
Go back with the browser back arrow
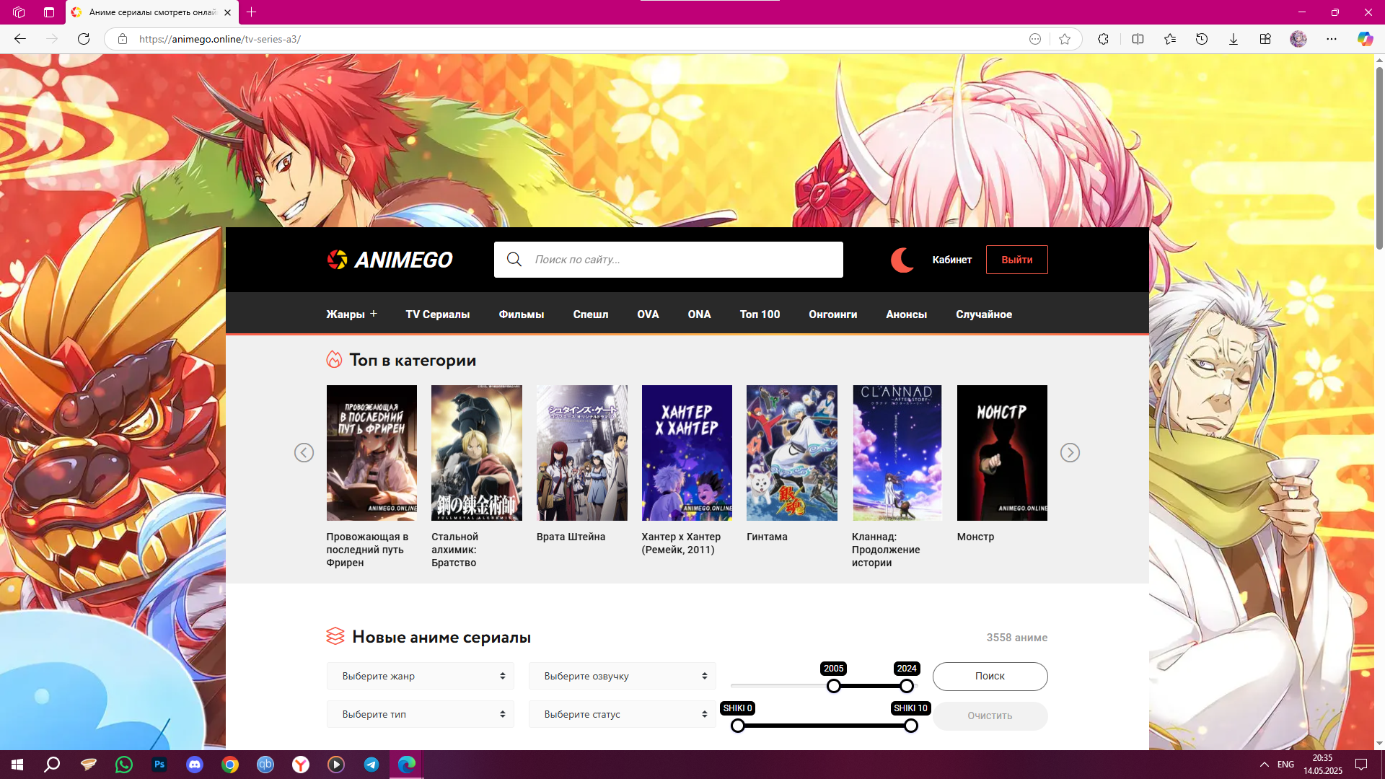coord(20,39)
